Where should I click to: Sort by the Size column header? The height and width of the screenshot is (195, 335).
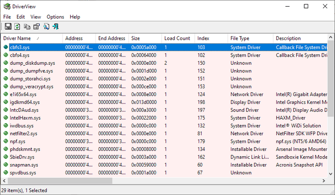145,38
